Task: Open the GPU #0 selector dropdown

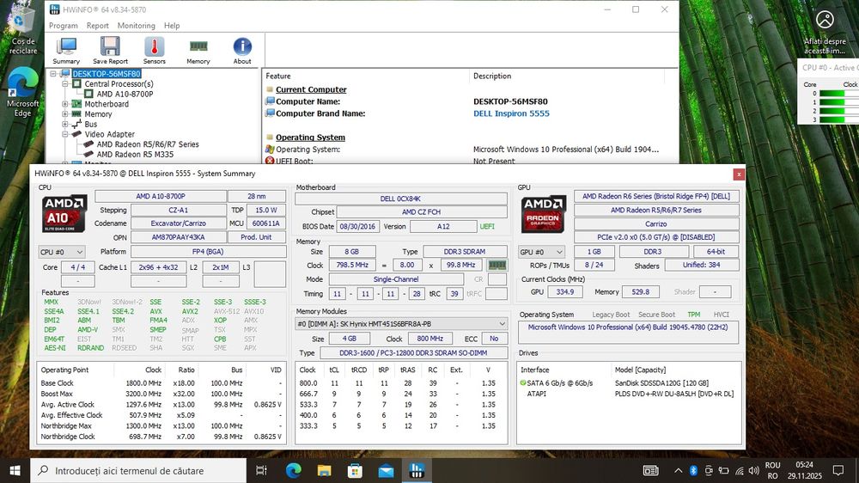Action: (541, 252)
